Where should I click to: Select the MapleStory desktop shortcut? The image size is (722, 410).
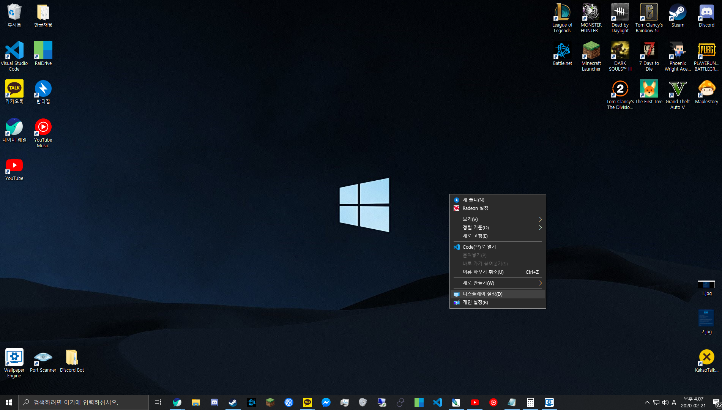[706, 92]
